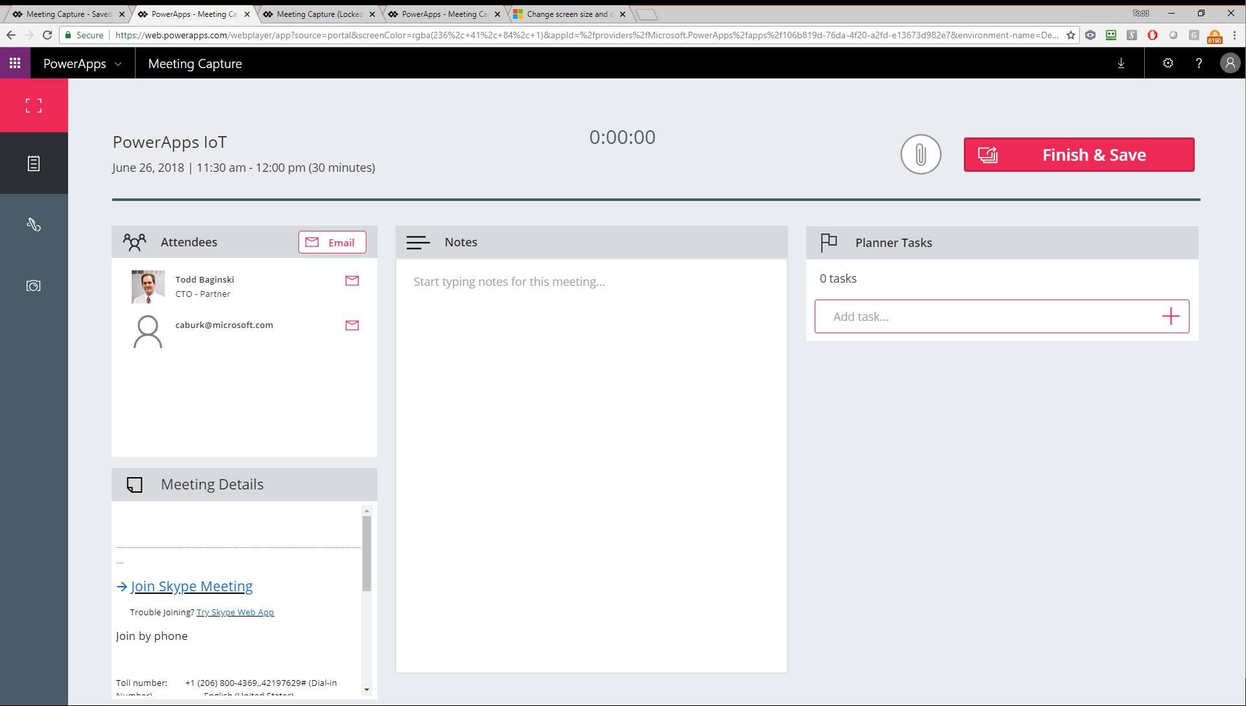This screenshot has height=706, width=1246.
Task: Click Try Skype Web App link
Action: pyautogui.click(x=235, y=612)
